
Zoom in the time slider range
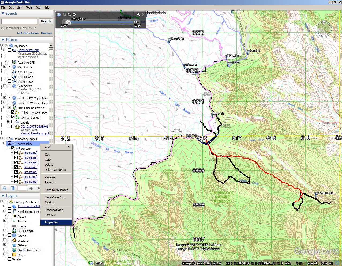(x=69, y=14)
